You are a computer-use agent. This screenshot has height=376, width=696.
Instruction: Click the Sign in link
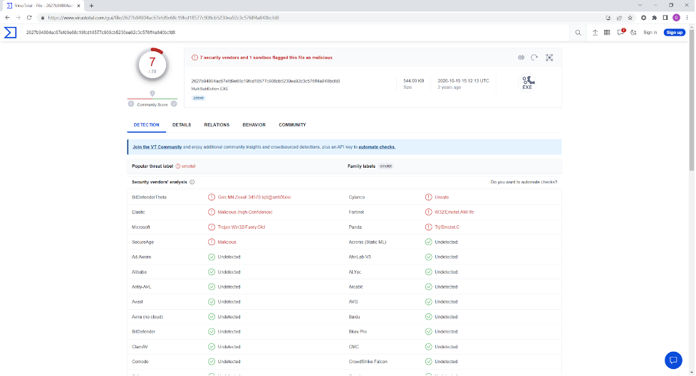(650, 32)
